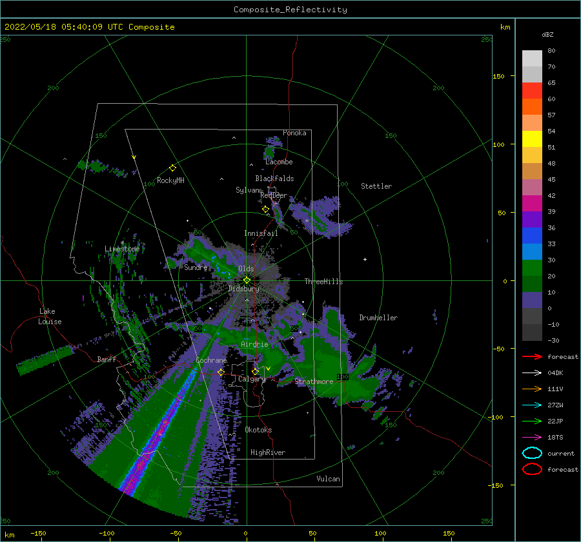Select the white 04DK arrow in legend
This screenshot has height=542, width=581.
(x=532, y=373)
